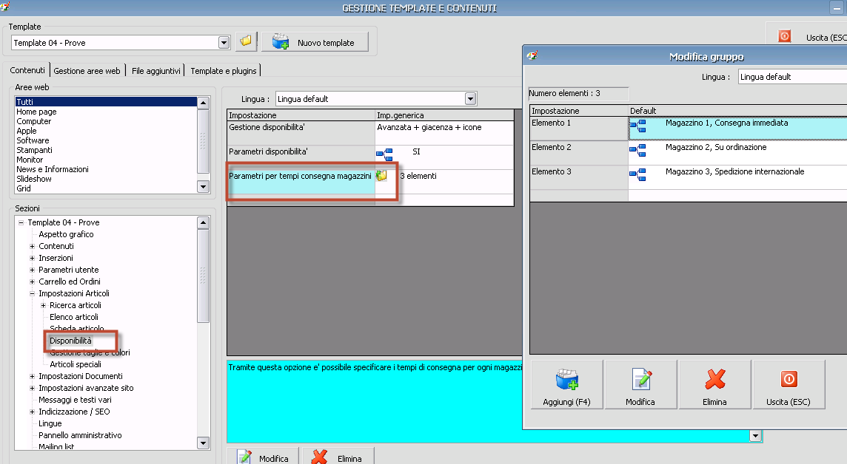Switch to the Gestione aree web tab
Screen dimensions: 847x464
[x=87, y=71]
